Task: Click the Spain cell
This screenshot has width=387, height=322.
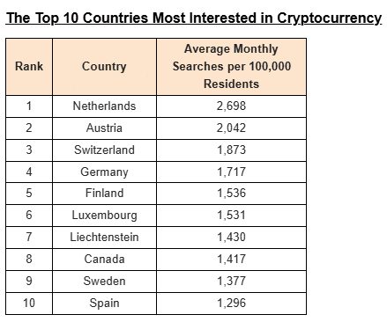Action: click(x=104, y=304)
